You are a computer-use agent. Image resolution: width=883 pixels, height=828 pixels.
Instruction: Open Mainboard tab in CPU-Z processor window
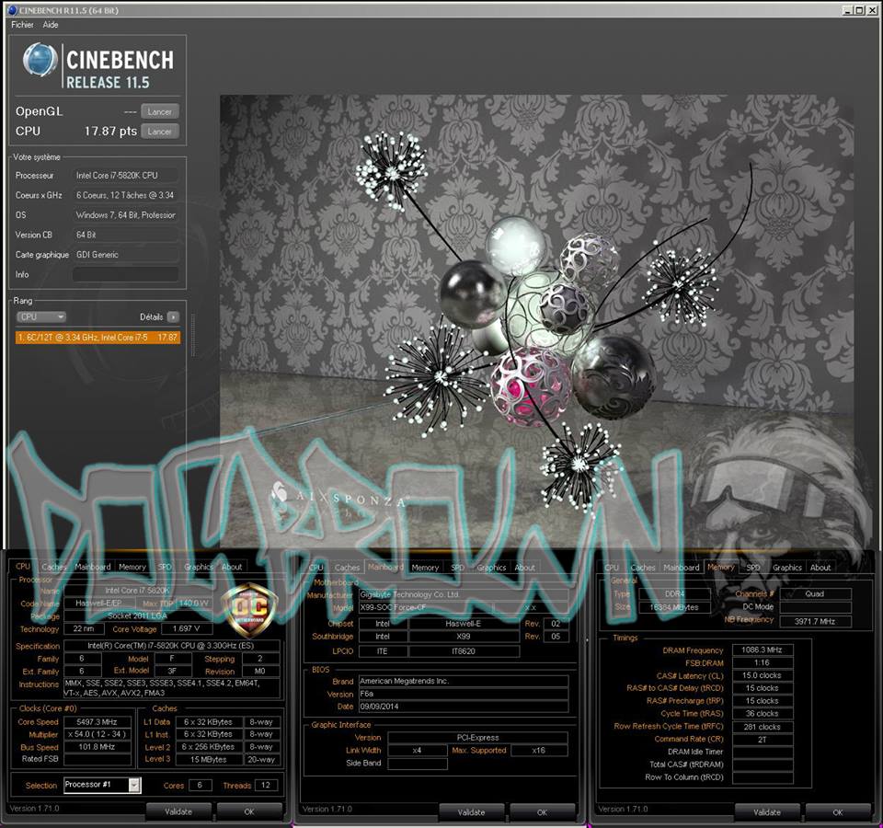[93, 568]
